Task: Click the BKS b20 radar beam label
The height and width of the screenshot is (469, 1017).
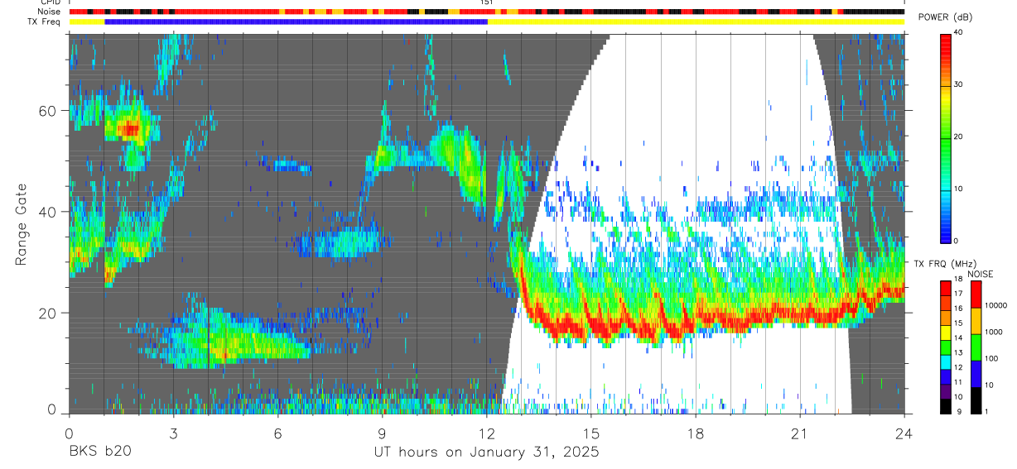Action: click(x=99, y=452)
